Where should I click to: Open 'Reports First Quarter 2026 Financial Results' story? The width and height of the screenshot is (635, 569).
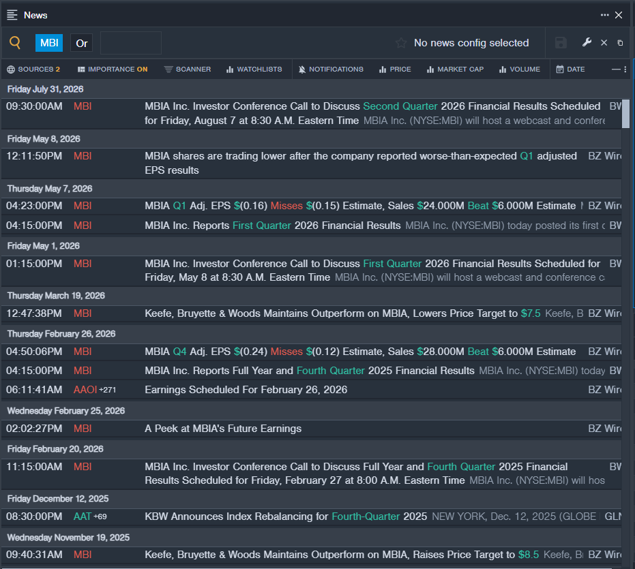coord(273,226)
